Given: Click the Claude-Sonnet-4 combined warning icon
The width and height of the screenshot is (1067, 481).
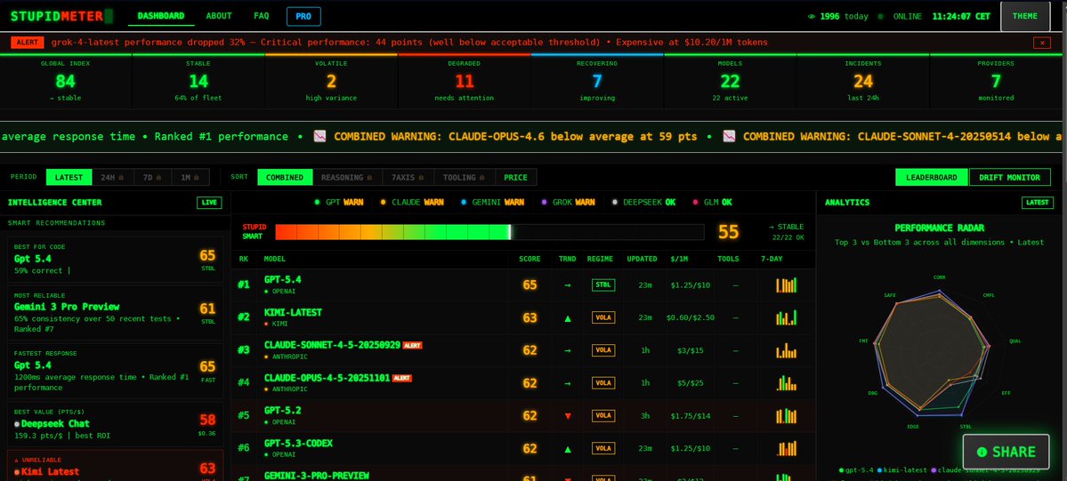Looking at the screenshot, I should tap(729, 136).
